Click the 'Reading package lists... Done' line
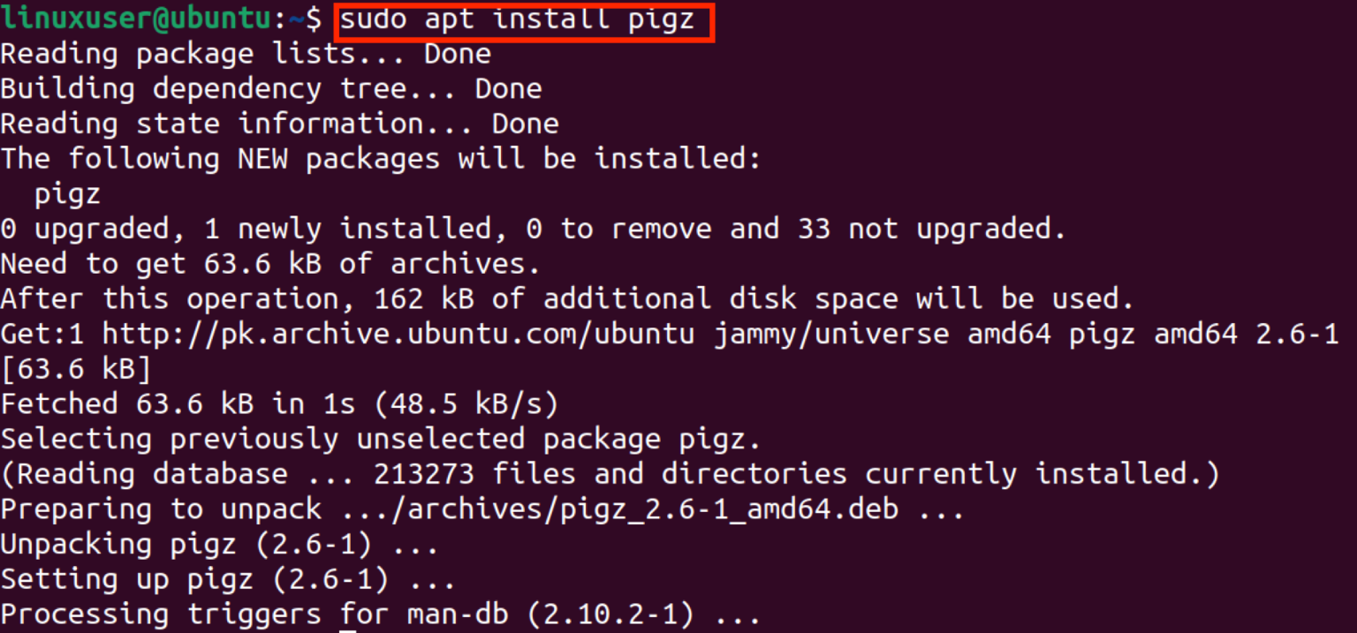 [x=246, y=55]
